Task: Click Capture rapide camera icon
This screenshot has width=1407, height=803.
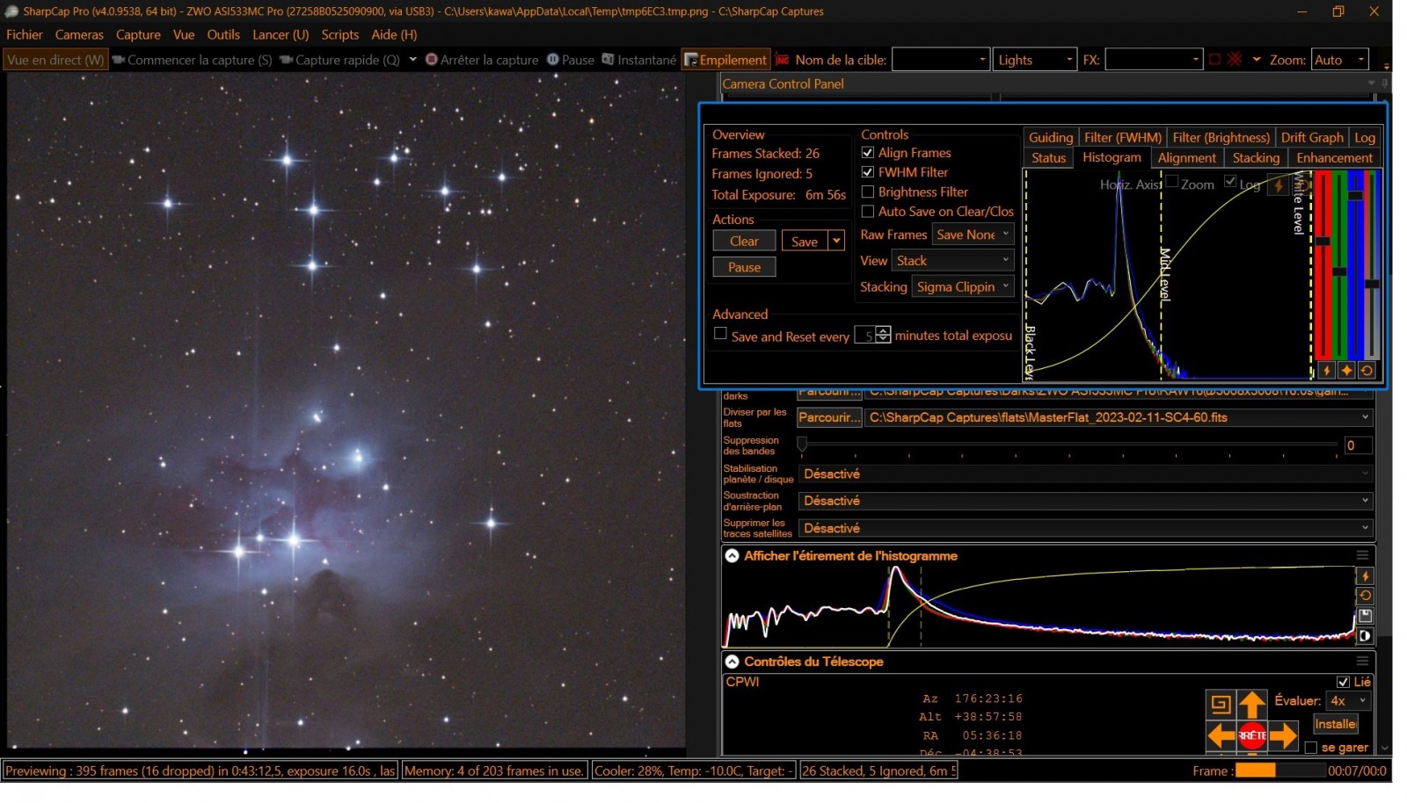Action: (286, 60)
